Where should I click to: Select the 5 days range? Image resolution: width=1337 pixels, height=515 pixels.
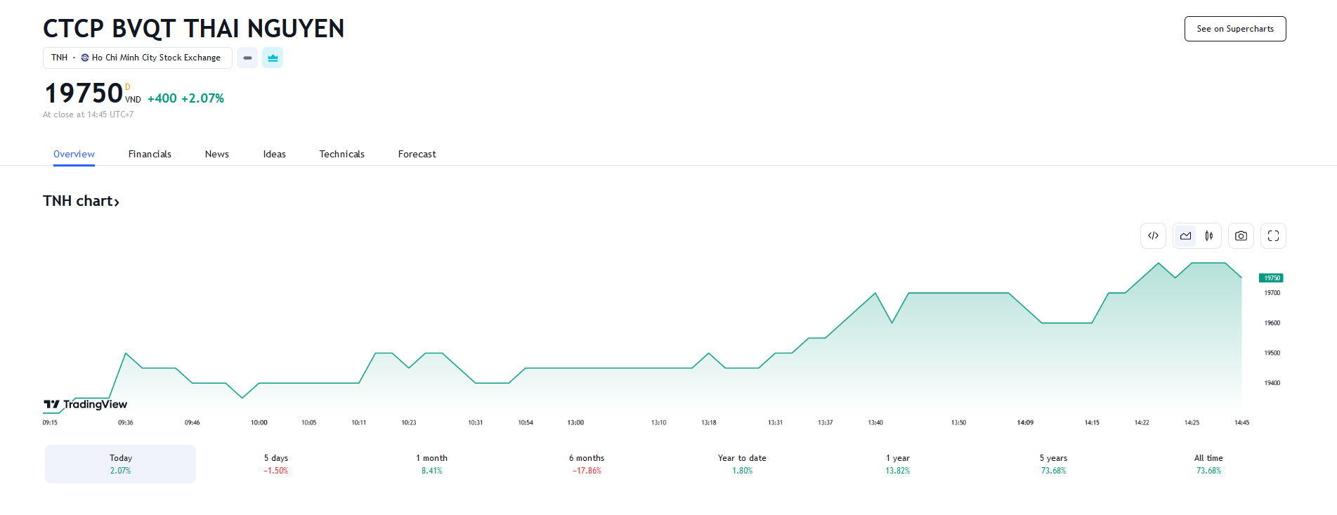pyautogui.click(x=276, y=464)
